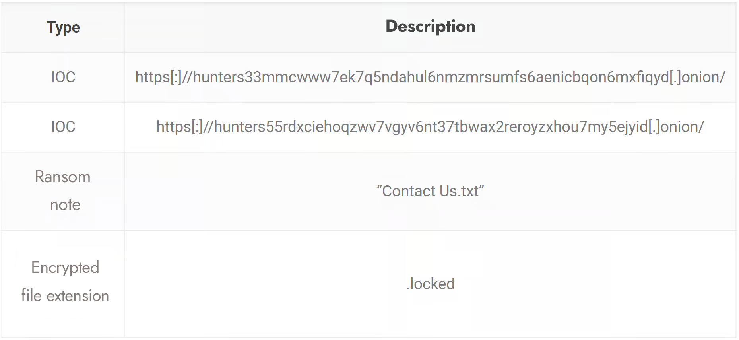Click the second IOC type cell
This screenshot has width=739, height=340.
63,127
